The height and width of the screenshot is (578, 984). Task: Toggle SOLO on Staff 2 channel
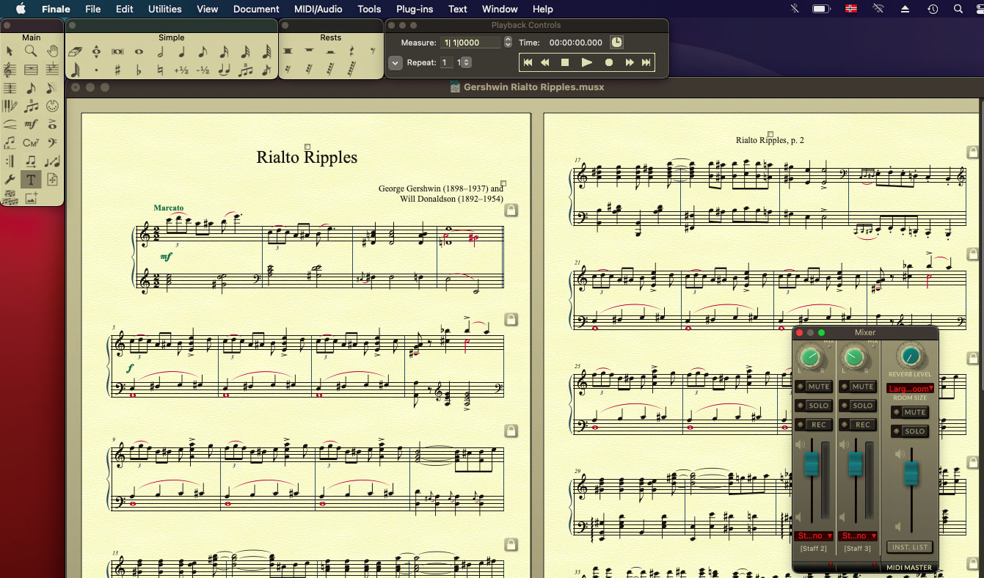[x=814, y=406]
